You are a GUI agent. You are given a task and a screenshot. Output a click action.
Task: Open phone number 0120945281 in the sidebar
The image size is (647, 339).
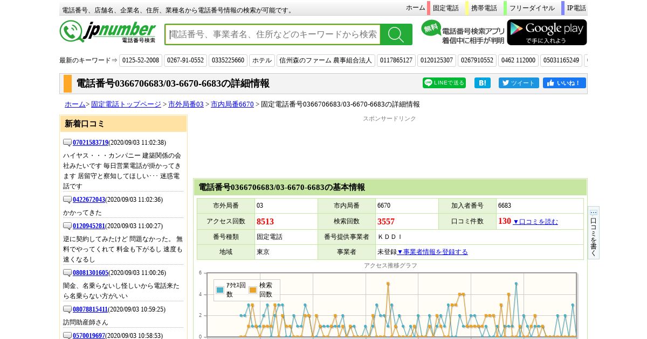click(x=91, y=226)
